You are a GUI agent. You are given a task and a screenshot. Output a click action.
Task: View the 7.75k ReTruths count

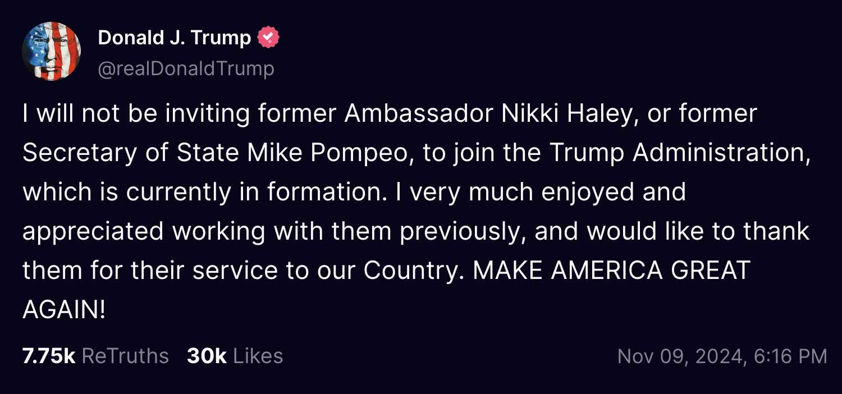point(49,356)
